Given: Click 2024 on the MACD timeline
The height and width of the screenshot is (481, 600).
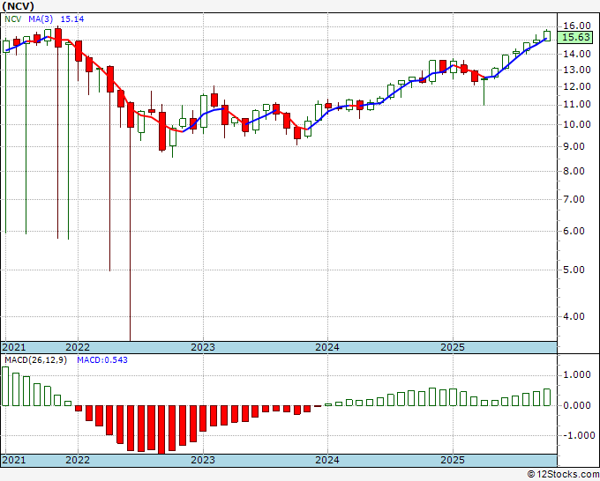Looking at the screenshot, I should tap(327, 460).
